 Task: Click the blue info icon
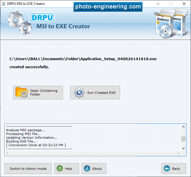[87, 169]
